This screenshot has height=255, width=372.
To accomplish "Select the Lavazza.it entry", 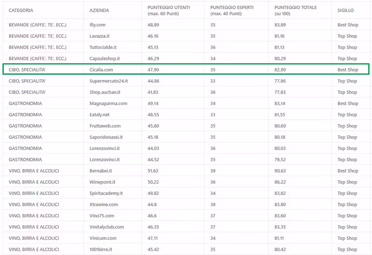I will click(100, 36).
